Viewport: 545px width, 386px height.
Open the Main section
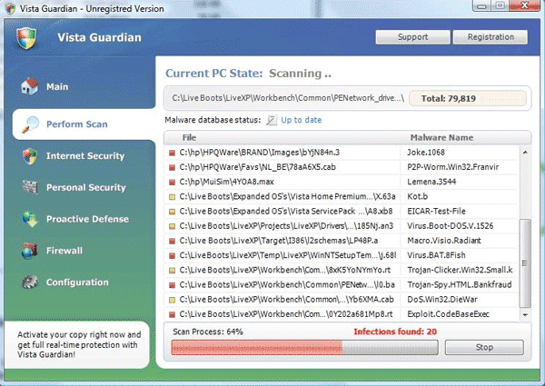(x=58, y=88)
